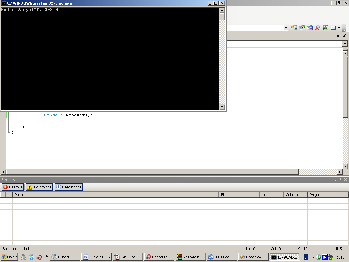The image size is (349, 262).
Task: Toggle auto-hide pin on Error List
Action: 340,179
